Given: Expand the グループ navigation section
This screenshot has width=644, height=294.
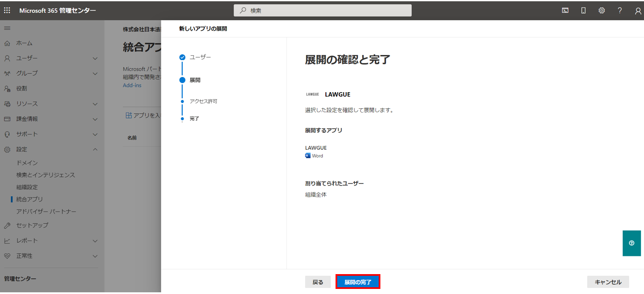Looking at the screenshot, I should tap(95, 74).
